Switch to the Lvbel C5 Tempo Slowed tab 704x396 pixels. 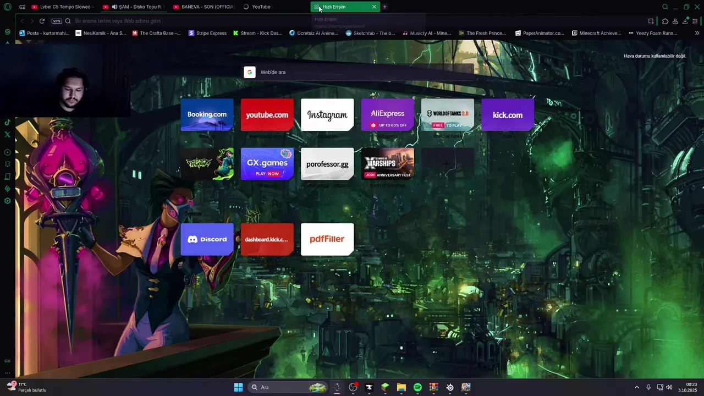click(62, 7)
